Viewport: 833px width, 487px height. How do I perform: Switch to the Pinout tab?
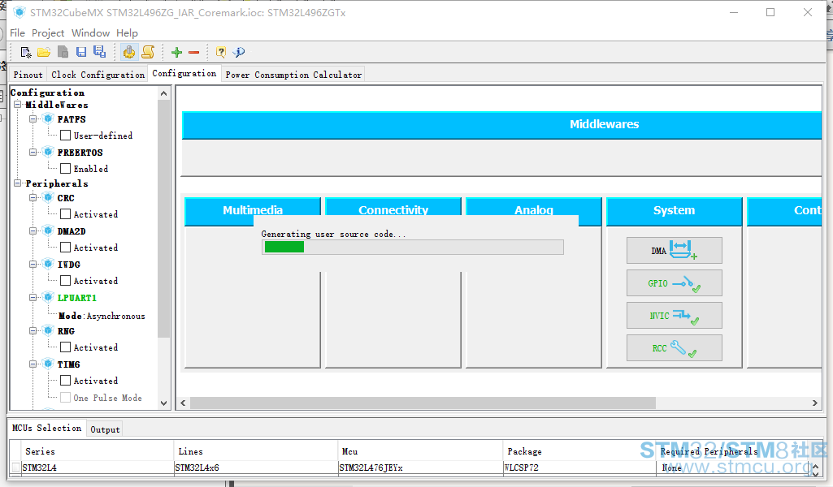click(x=28, y=75)
